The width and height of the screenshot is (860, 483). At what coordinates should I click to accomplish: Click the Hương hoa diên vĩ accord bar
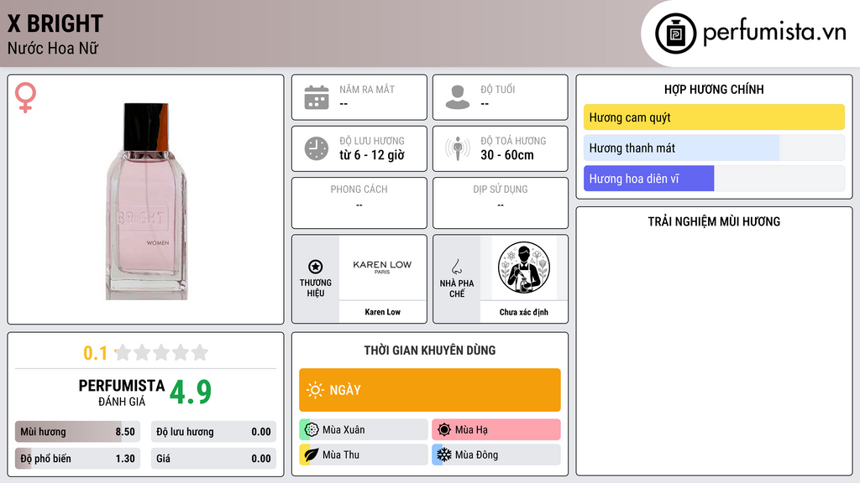(714, 179)
